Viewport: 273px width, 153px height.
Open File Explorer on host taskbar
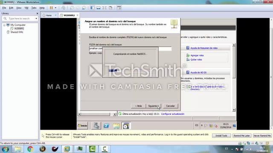[x=17, y=149]
